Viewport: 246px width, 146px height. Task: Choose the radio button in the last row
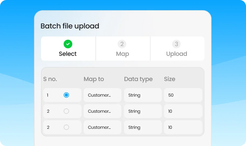[66, 127]
